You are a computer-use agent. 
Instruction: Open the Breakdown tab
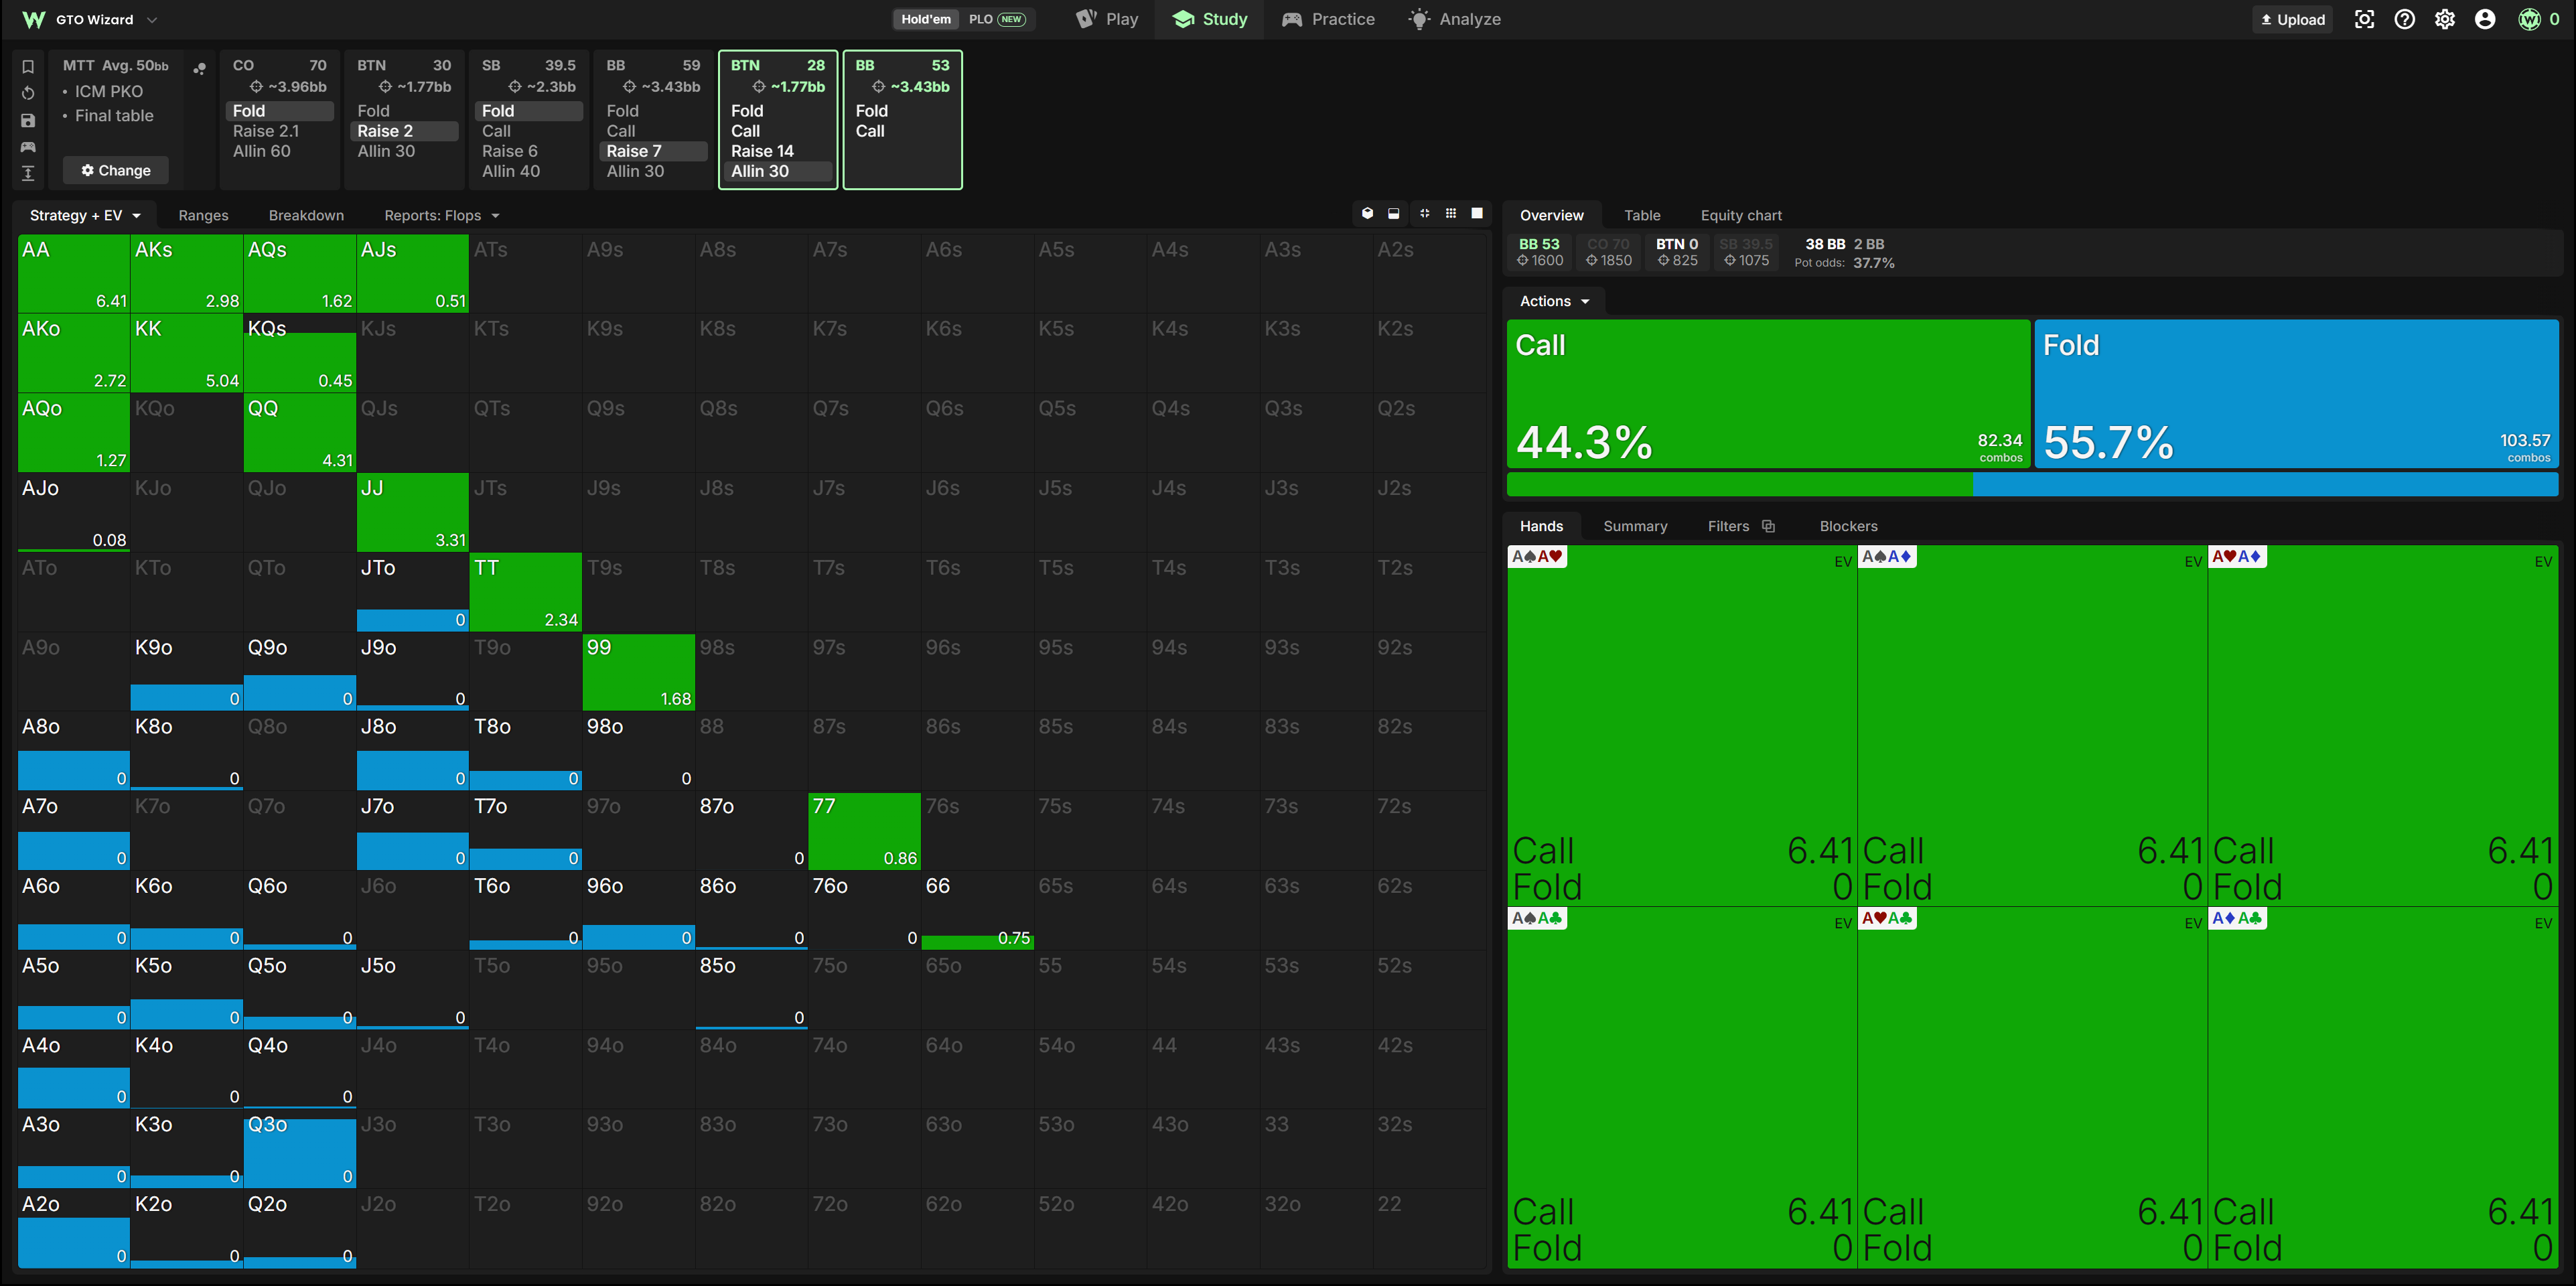(306, 215)
